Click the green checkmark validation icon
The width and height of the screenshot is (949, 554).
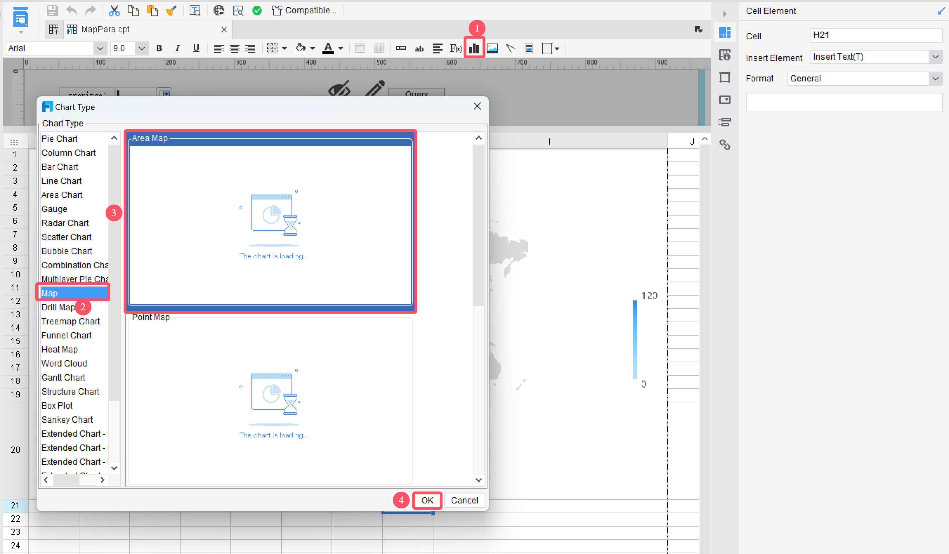[x=257, y=11]
